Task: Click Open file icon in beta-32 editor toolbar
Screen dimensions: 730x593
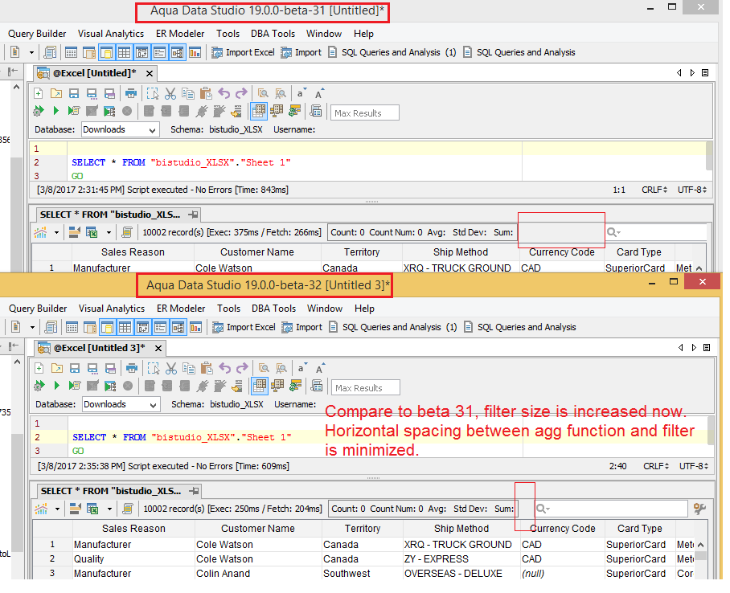Action: [x=57, y=369]
